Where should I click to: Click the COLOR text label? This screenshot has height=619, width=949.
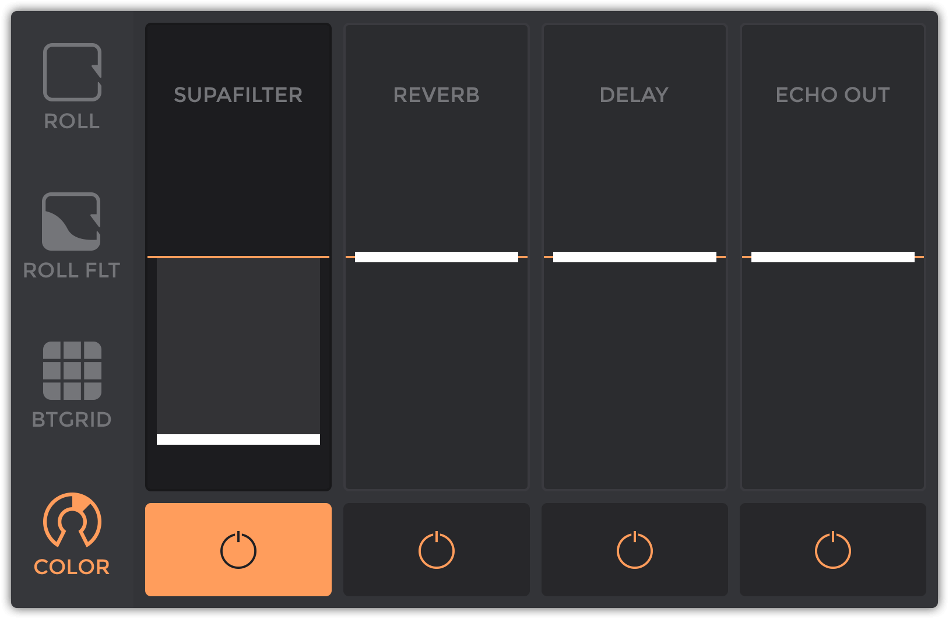72,567
